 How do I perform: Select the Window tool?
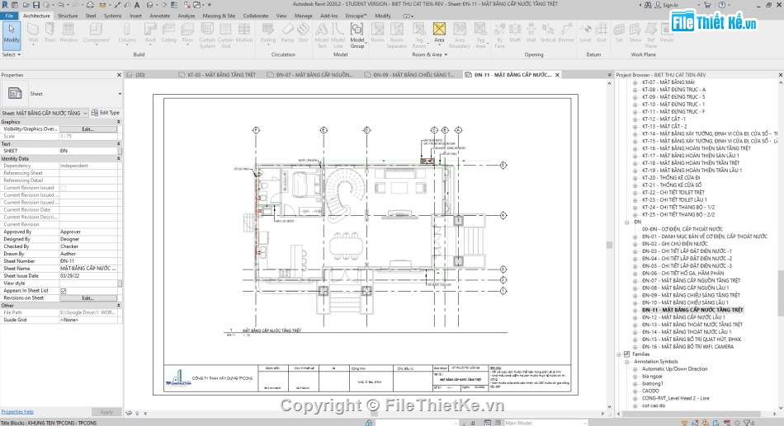click(68, 34)
